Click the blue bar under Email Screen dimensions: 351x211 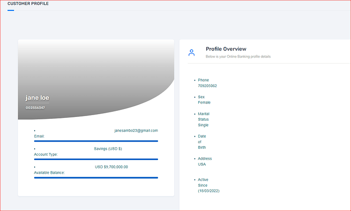tap(96, 141)
